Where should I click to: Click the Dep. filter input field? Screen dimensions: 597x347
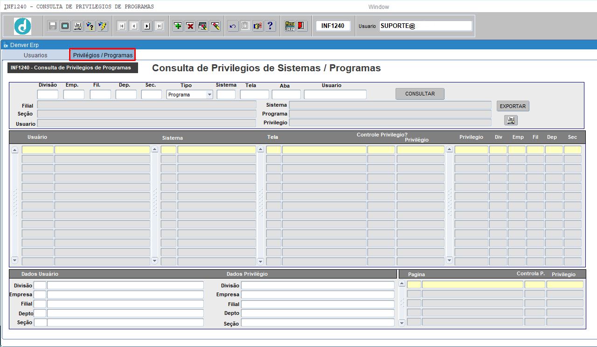point(126,95)
